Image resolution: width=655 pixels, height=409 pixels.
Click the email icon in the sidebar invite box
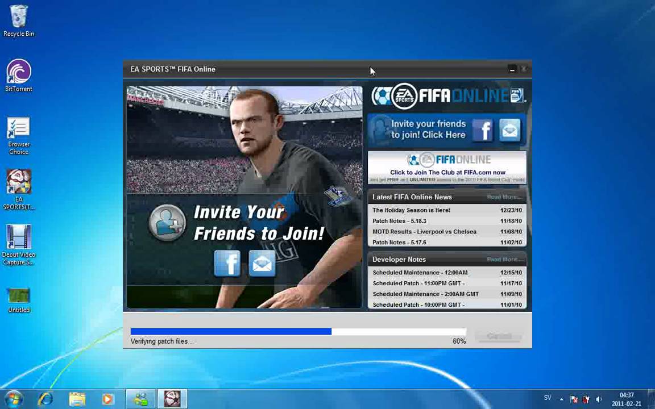point(510,130)
